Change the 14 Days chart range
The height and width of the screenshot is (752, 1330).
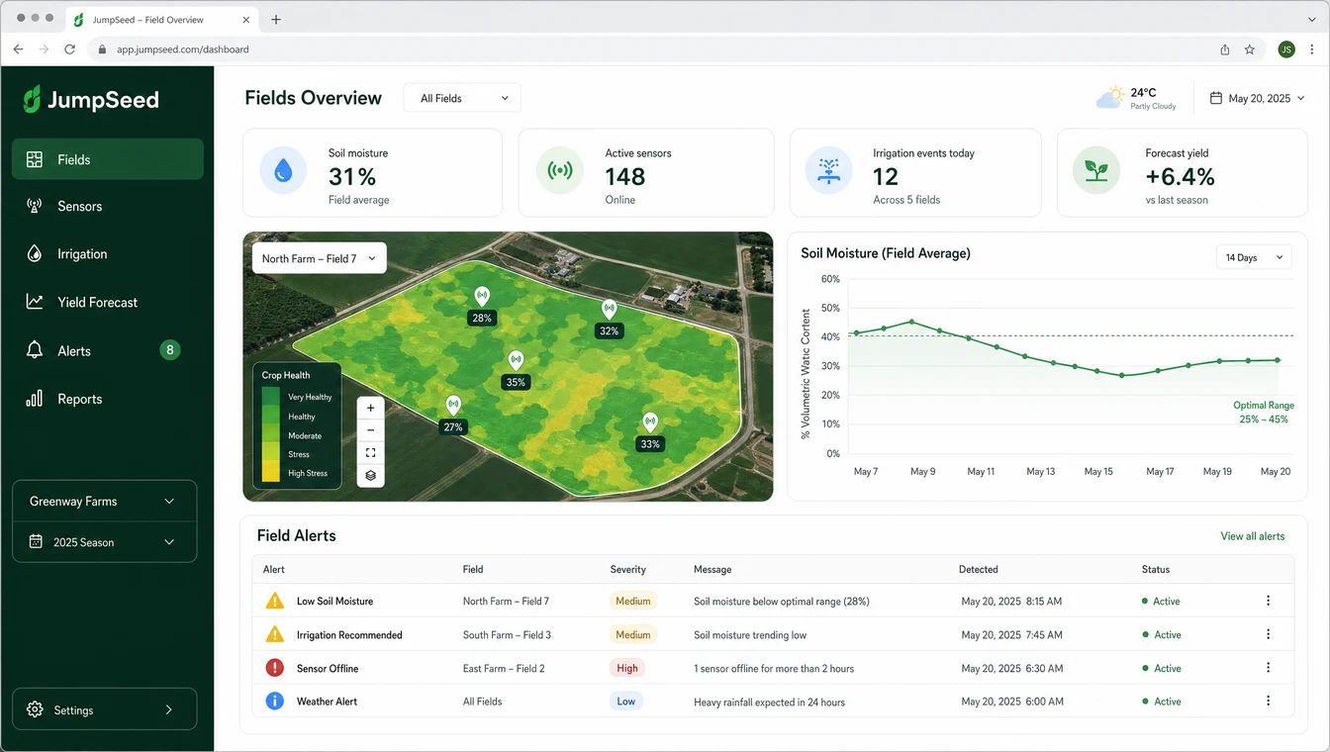coord(1254,257)
